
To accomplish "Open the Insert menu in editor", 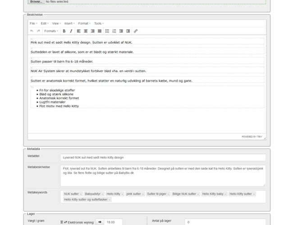I will (69, 23).
